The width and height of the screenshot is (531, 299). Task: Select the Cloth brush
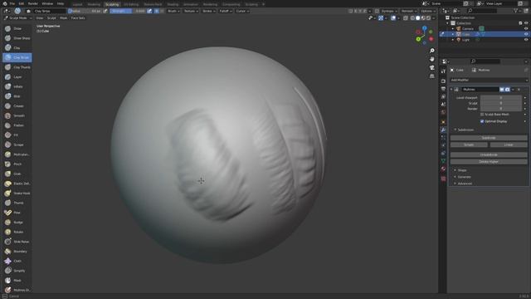pyautogui.click(x=17, y=261)
